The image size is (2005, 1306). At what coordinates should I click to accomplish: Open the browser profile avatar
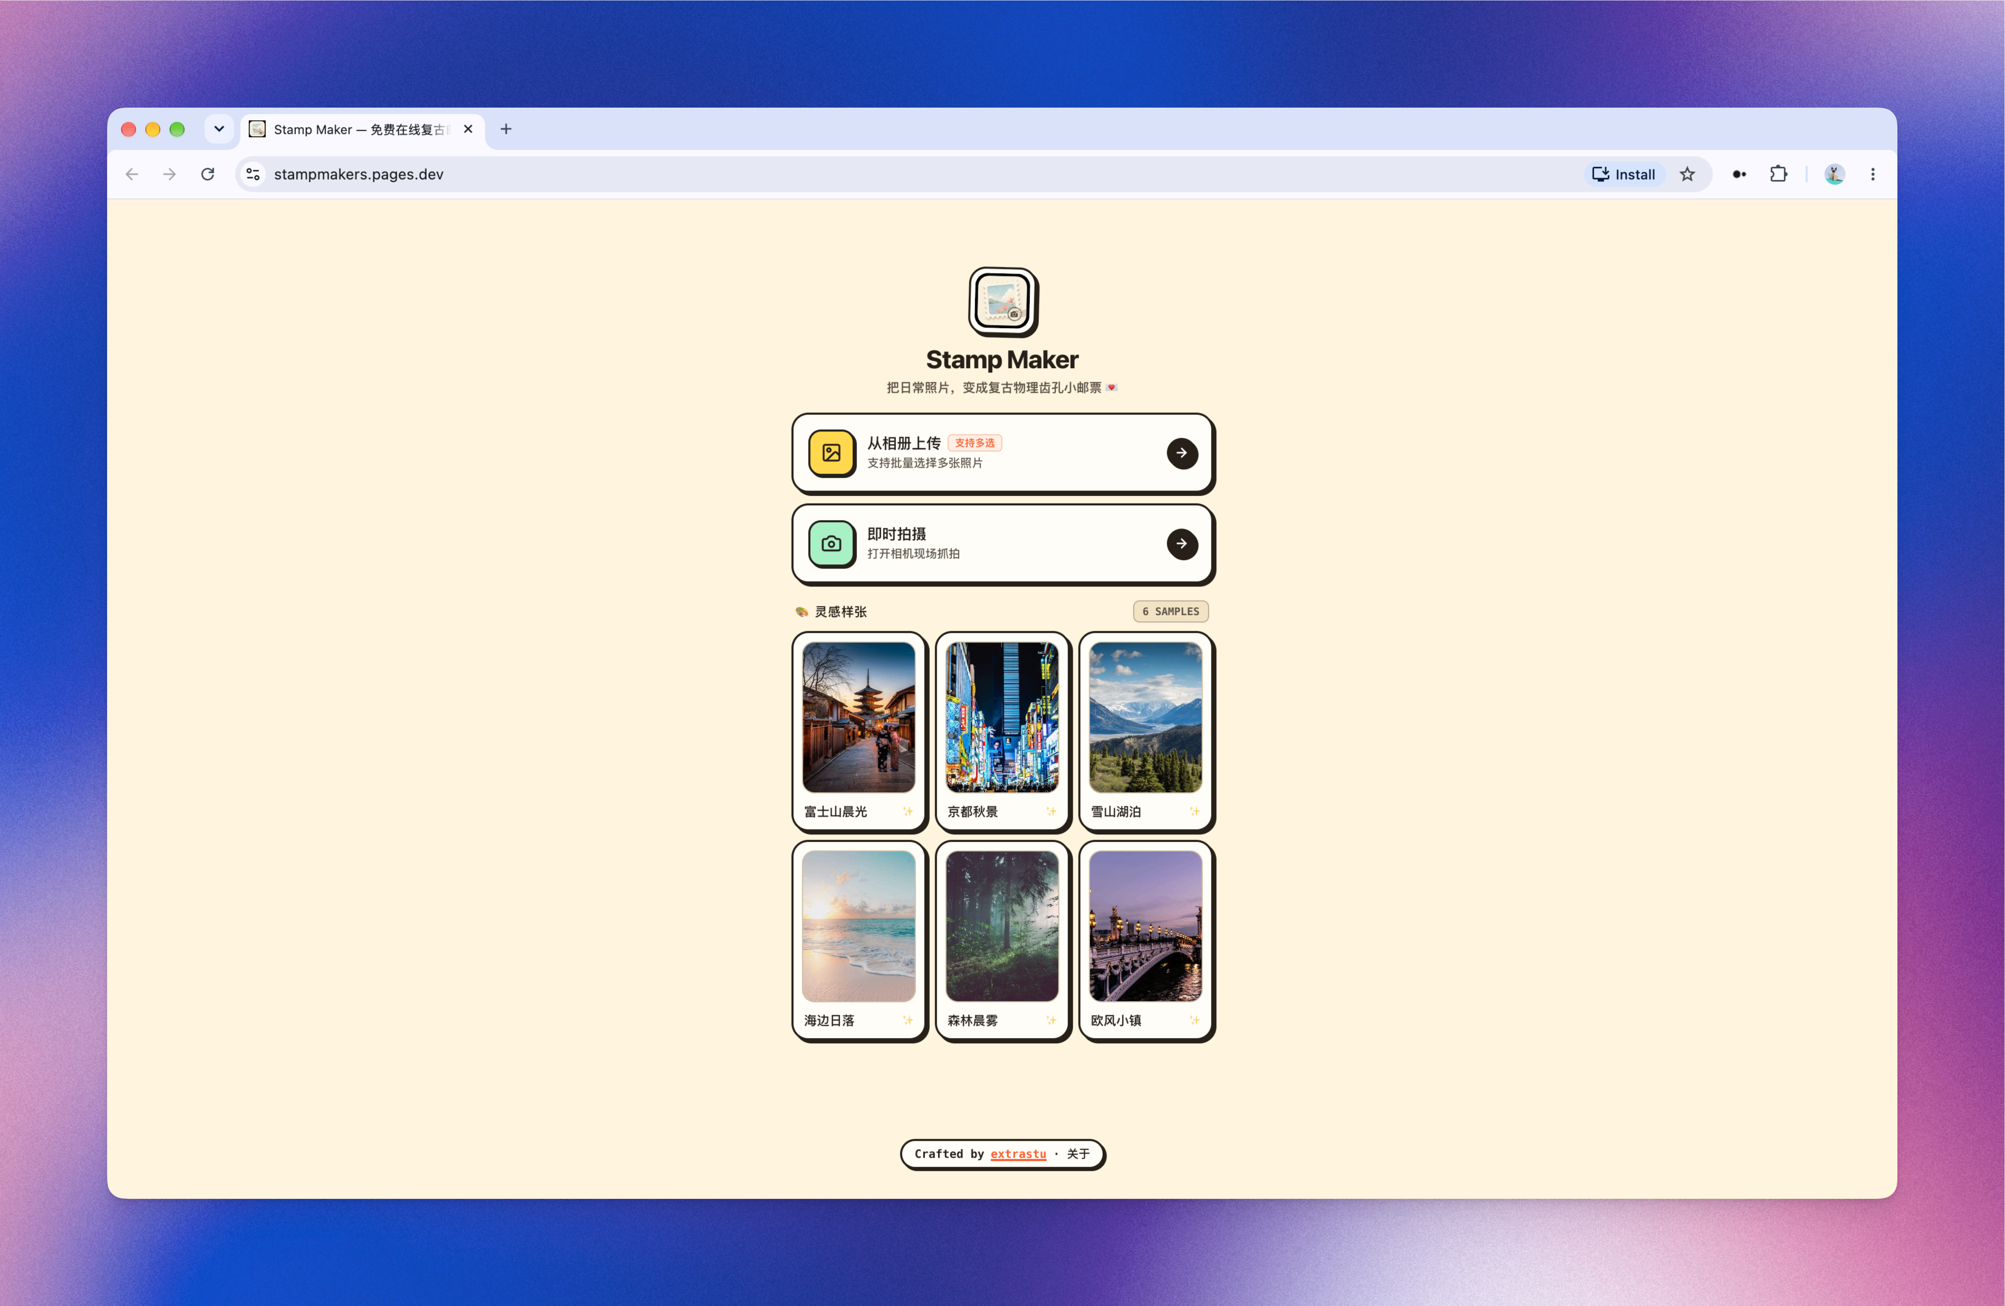pyautogui.click(x=1835, y=175)
